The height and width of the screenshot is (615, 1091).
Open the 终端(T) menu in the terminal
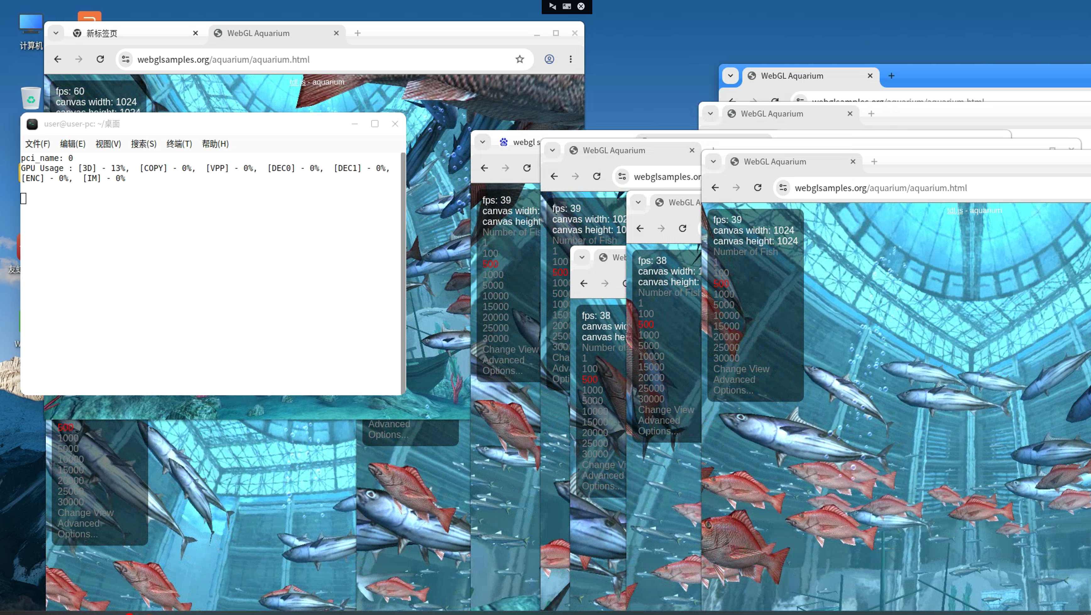179,144
